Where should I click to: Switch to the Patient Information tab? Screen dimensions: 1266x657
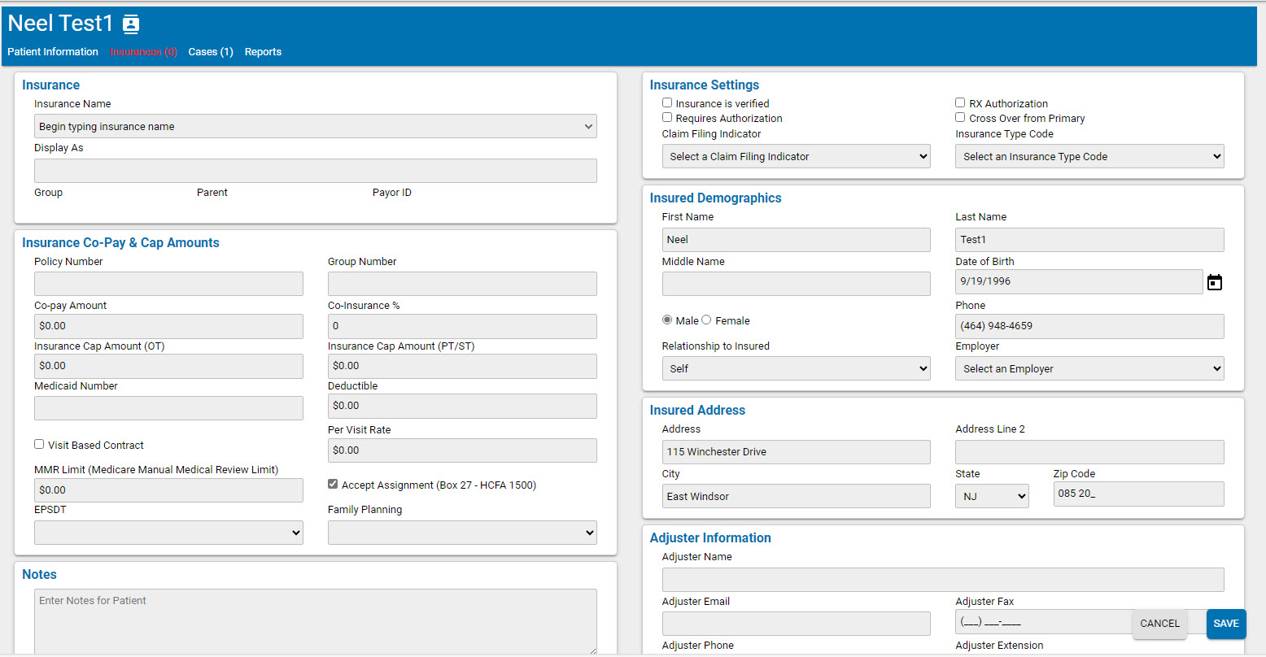[x=53, y=52]
